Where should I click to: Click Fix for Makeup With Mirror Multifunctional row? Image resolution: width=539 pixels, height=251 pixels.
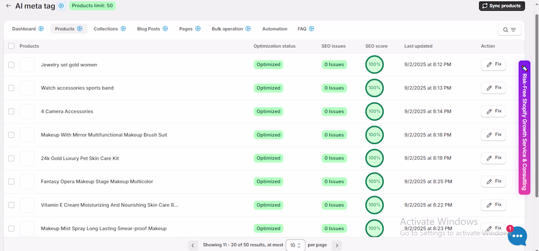tap(493, 134)
